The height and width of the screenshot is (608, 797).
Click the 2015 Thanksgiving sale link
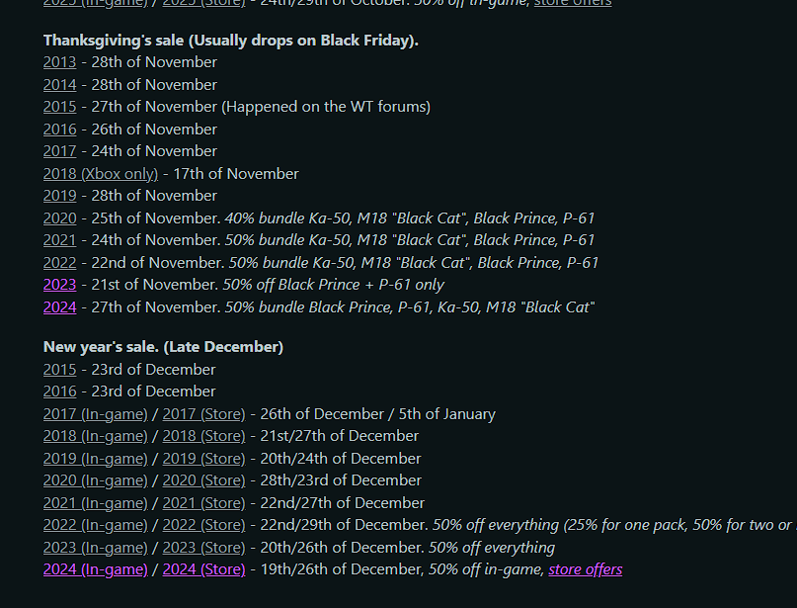59,107
